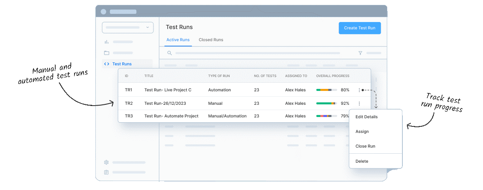Open the settings gear icon in sidebar
The width and height of the screenshot is (483, 190).
pyautogui.click(x=106, y=162)
